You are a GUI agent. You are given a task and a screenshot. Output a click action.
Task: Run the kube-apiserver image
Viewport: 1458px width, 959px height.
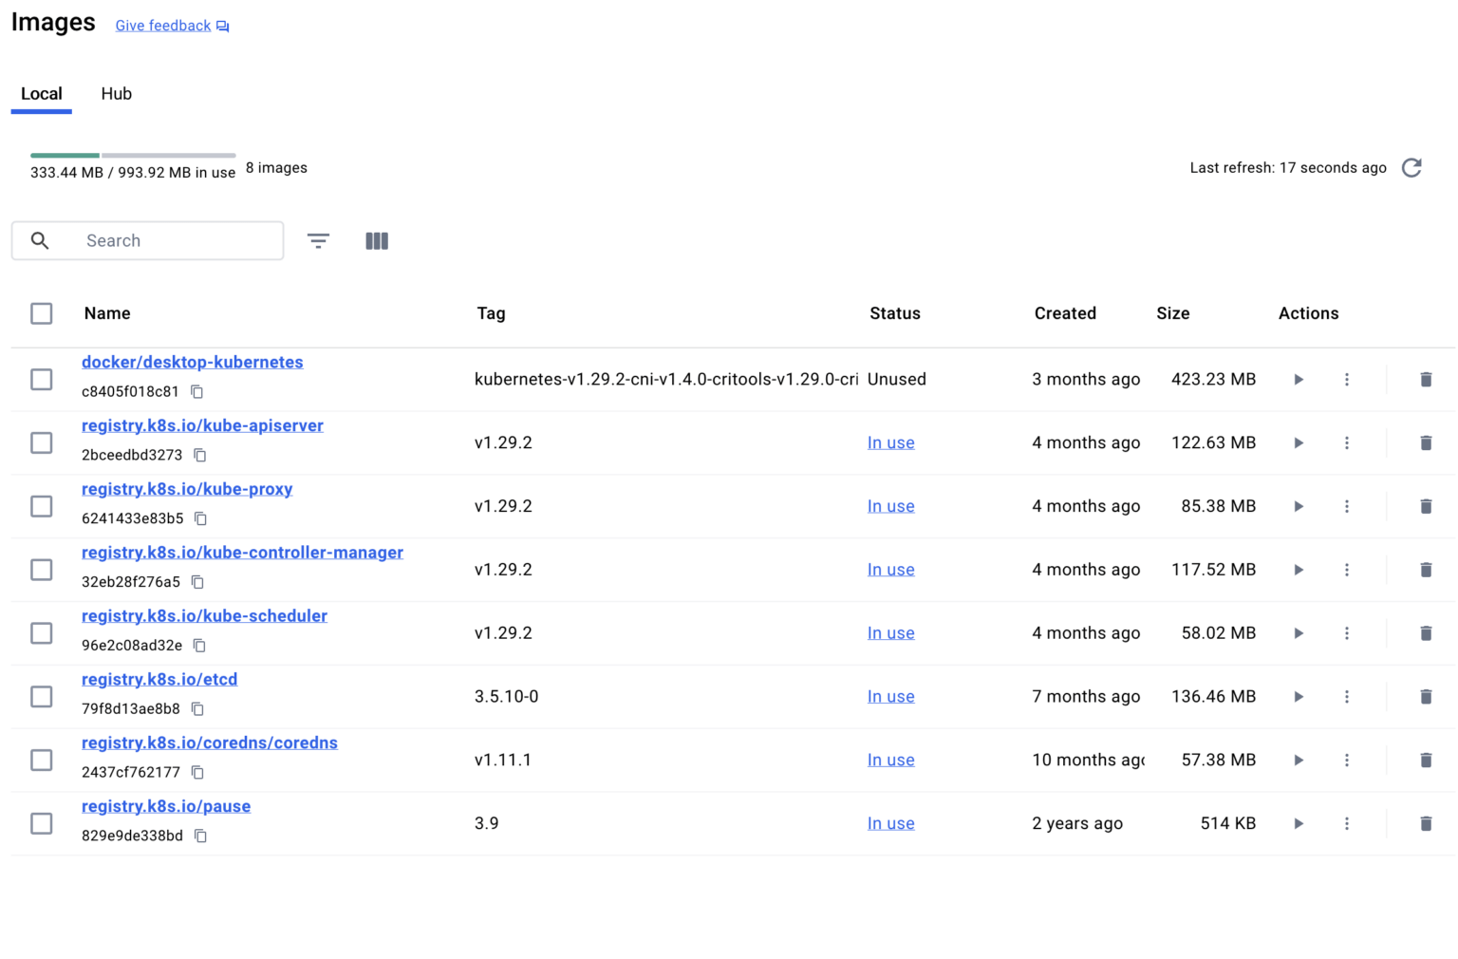point(1298,442)
